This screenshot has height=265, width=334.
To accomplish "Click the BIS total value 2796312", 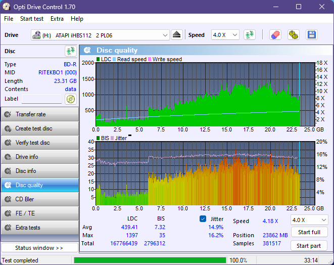I will point(155,243).
